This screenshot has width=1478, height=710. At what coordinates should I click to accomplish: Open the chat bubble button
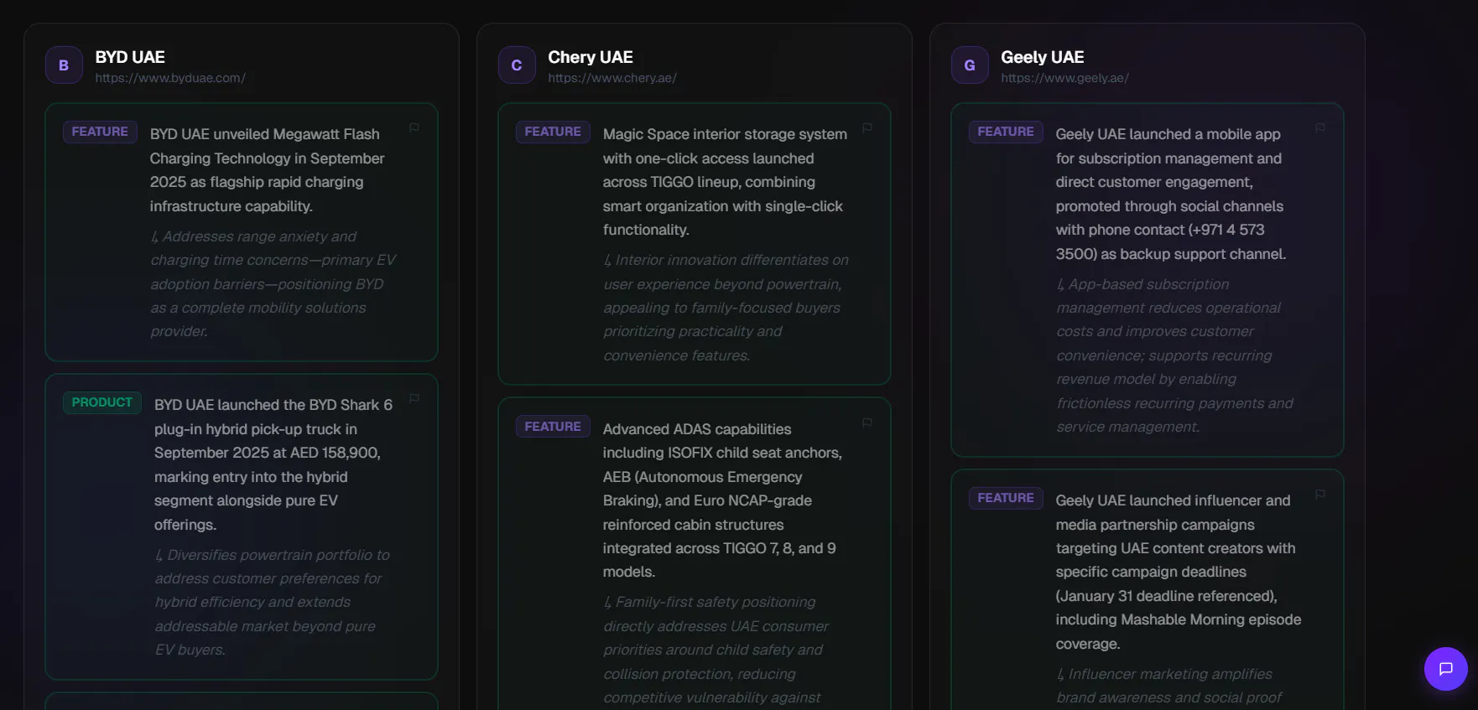[1445, 669]
